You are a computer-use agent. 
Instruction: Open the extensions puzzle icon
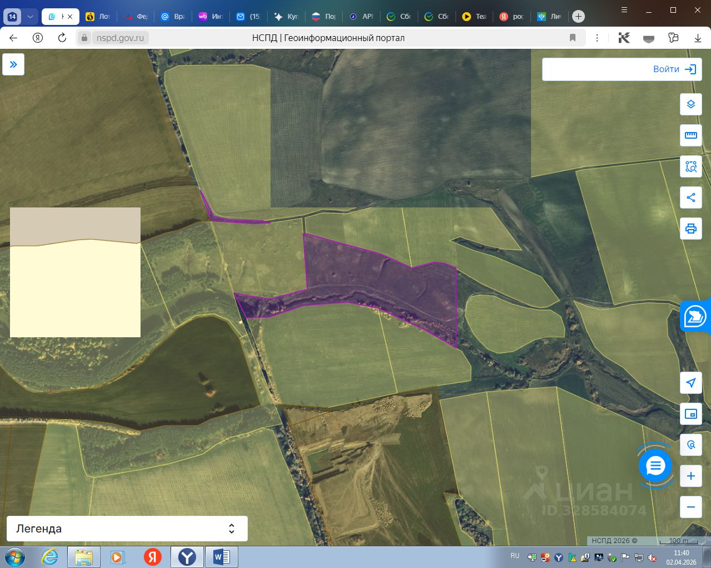point(673,38)
